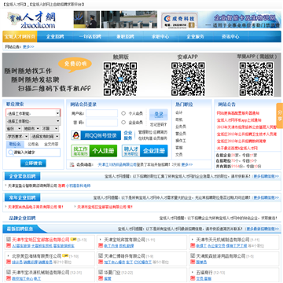Click the 宝坻人才网 zbaodi.com logo

(x=31, y=20)
